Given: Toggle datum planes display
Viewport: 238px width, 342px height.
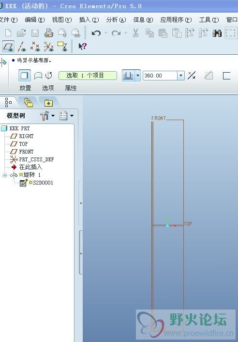Looking at the screenshot, I should click(x=9, y=47).
